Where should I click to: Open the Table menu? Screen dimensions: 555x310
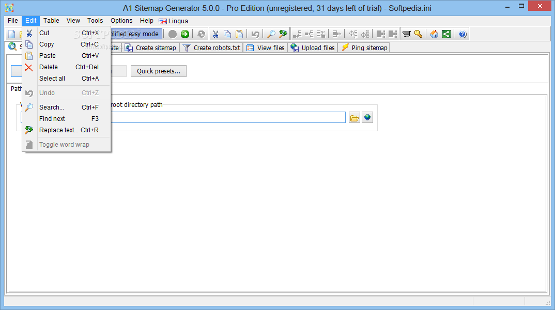[x=51, y=21]
